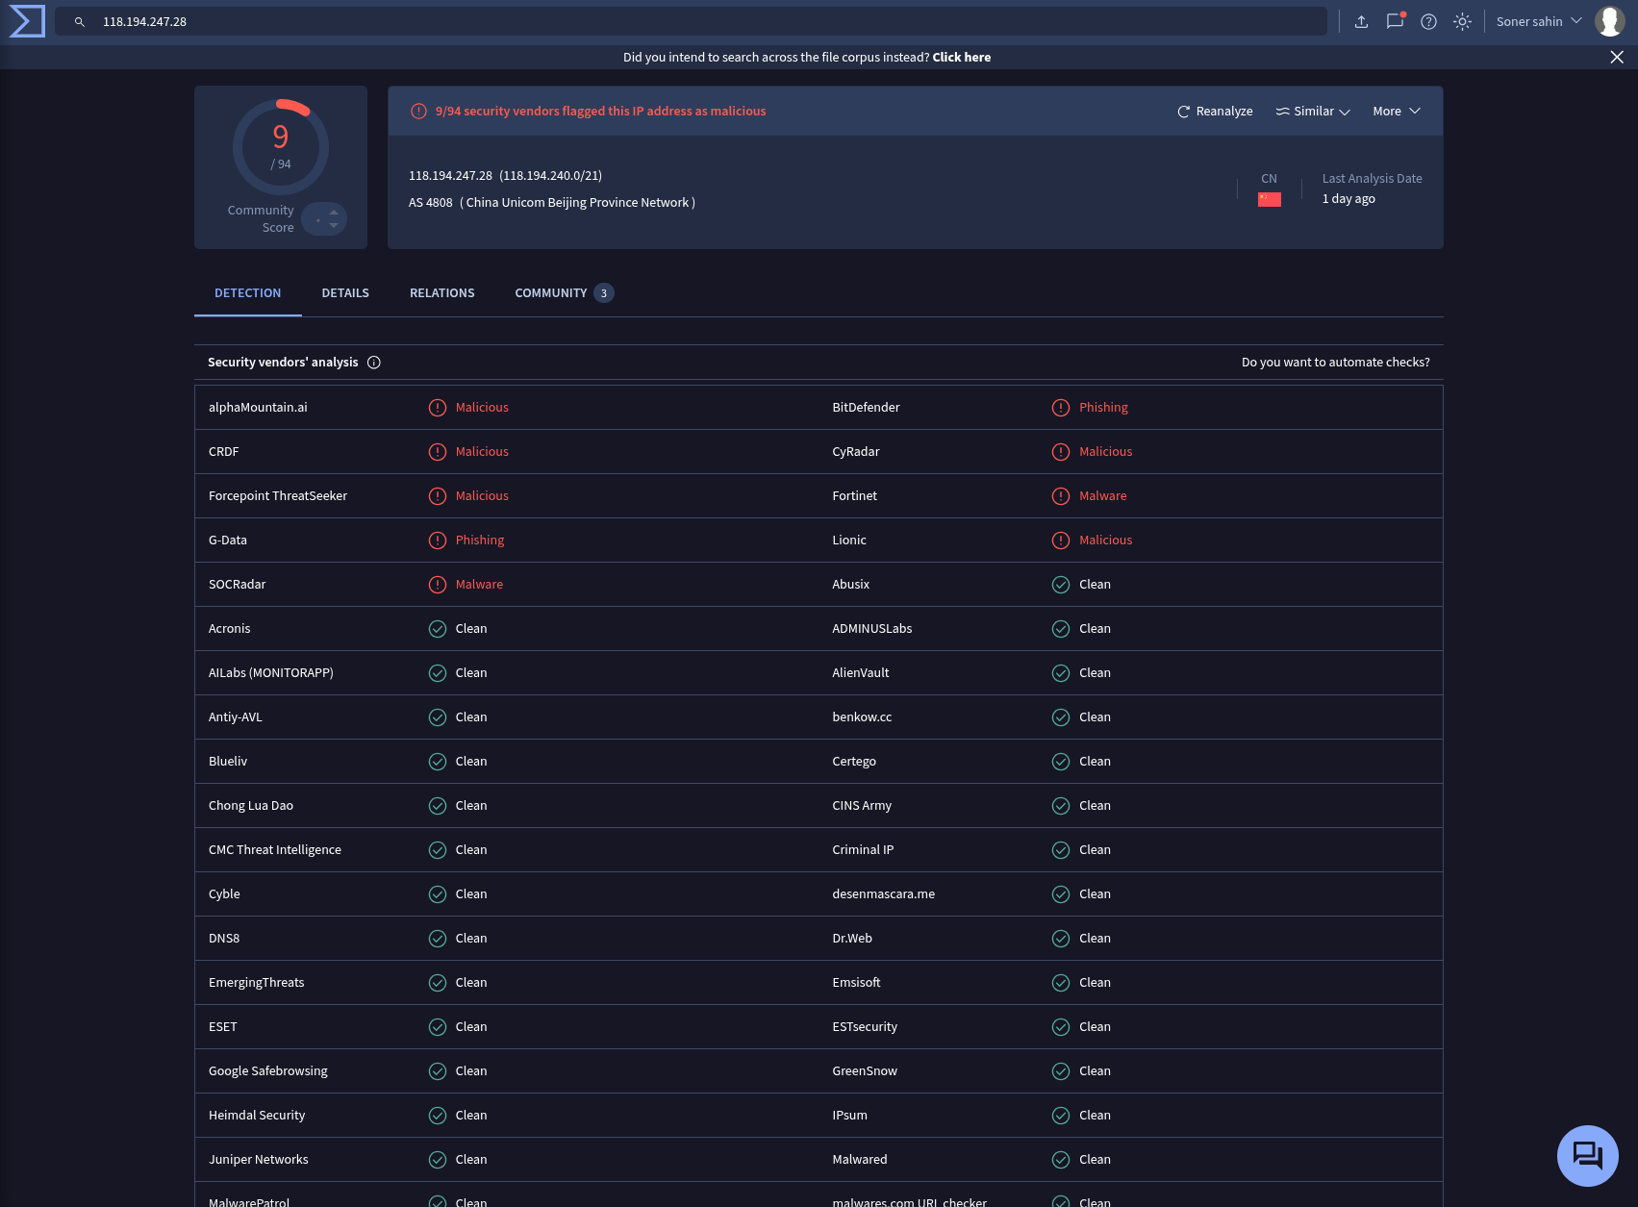Click SOCRadar malware warning icon
This screenshot has height=1207, width=1638.
point(438,585)
